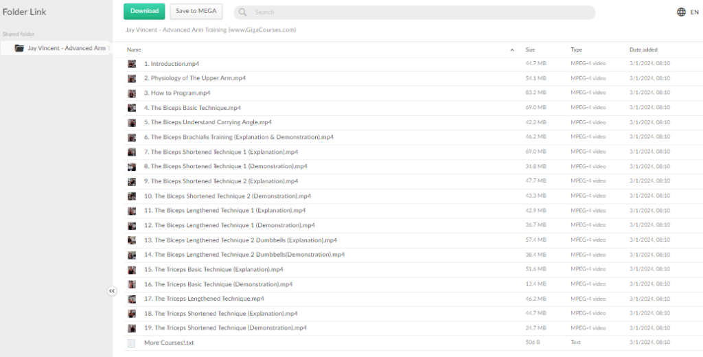703x357 pixels.
Task: Open the EN language selector
Action: pyautogui.click(x=694, y=12)
